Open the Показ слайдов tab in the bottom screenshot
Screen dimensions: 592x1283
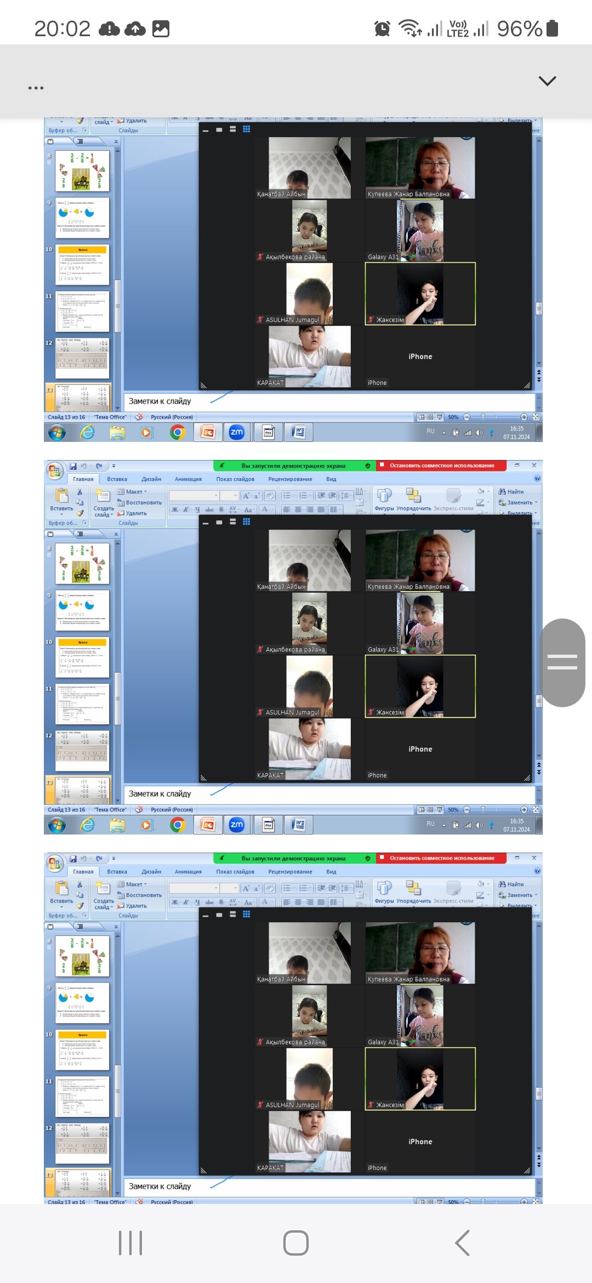pos(235,871)
